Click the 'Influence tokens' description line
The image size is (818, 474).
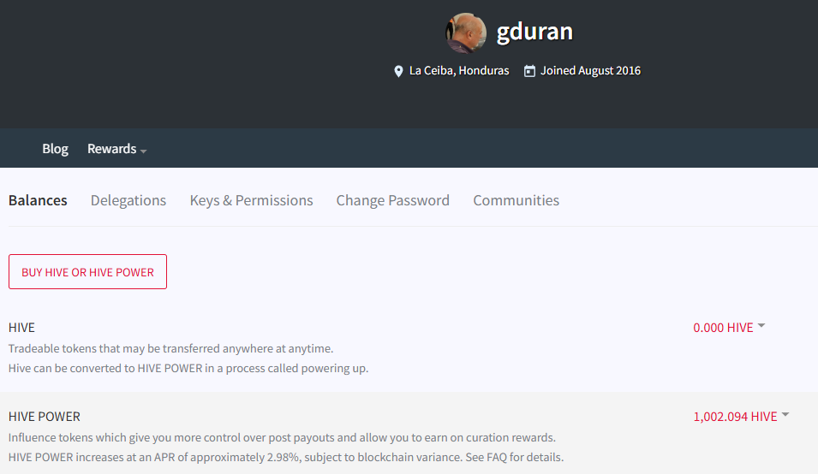(x=282, y=437)
